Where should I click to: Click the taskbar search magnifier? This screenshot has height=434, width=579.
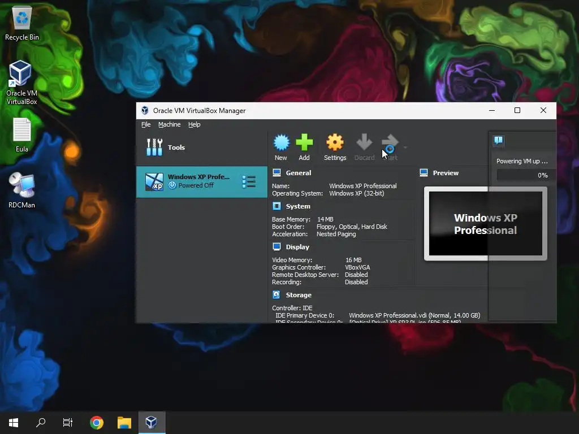(x=41, y=423)
